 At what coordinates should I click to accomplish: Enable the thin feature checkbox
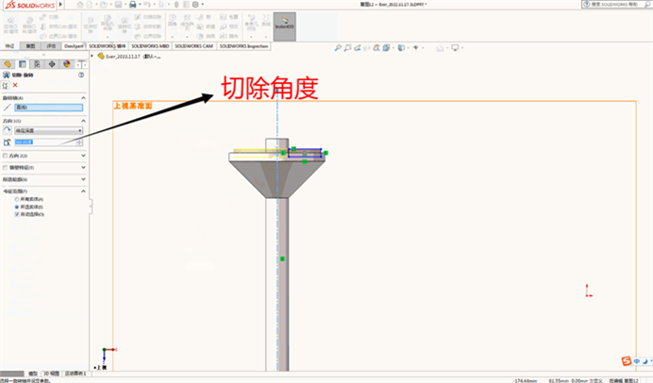click(5, 168)
